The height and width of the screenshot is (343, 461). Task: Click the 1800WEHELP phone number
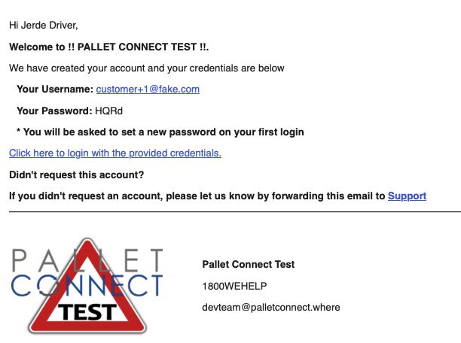click(x=234, y=286)
